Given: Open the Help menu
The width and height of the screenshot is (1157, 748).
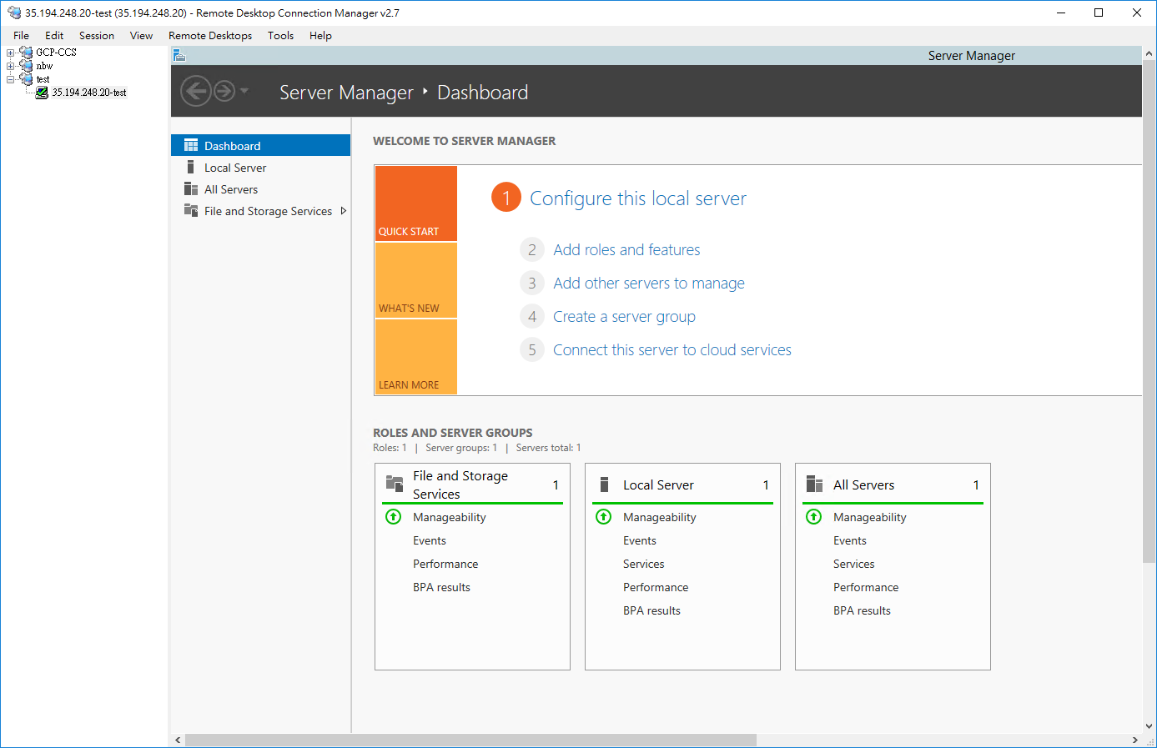Looking at the screenshot, I should tap(320, 35).
